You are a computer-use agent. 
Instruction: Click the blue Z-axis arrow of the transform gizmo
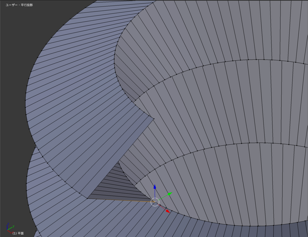click(x=155, y=187)
